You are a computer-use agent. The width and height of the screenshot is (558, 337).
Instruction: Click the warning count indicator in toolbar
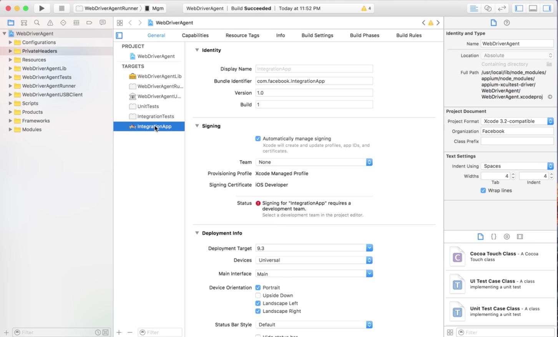tap(366, 8)
